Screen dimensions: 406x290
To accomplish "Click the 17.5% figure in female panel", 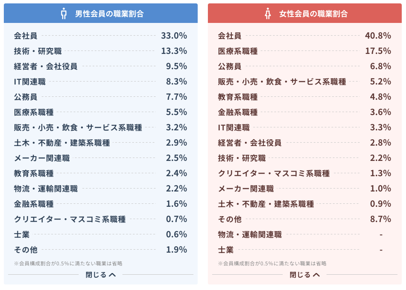I will [378, 51].
